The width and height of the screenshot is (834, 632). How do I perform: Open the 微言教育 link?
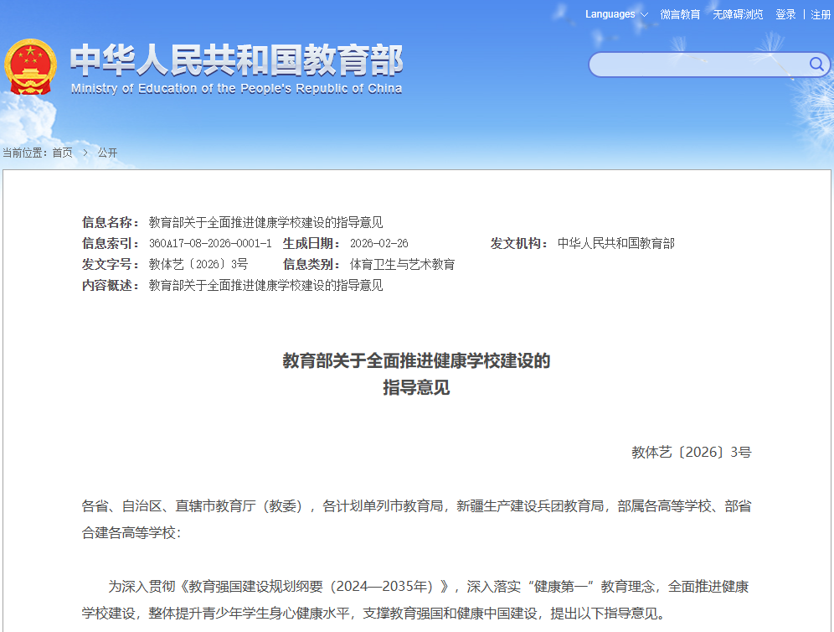680,14
